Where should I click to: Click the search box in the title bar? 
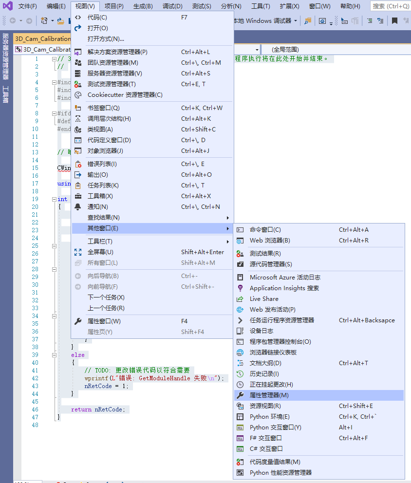[x=390, y=6]
